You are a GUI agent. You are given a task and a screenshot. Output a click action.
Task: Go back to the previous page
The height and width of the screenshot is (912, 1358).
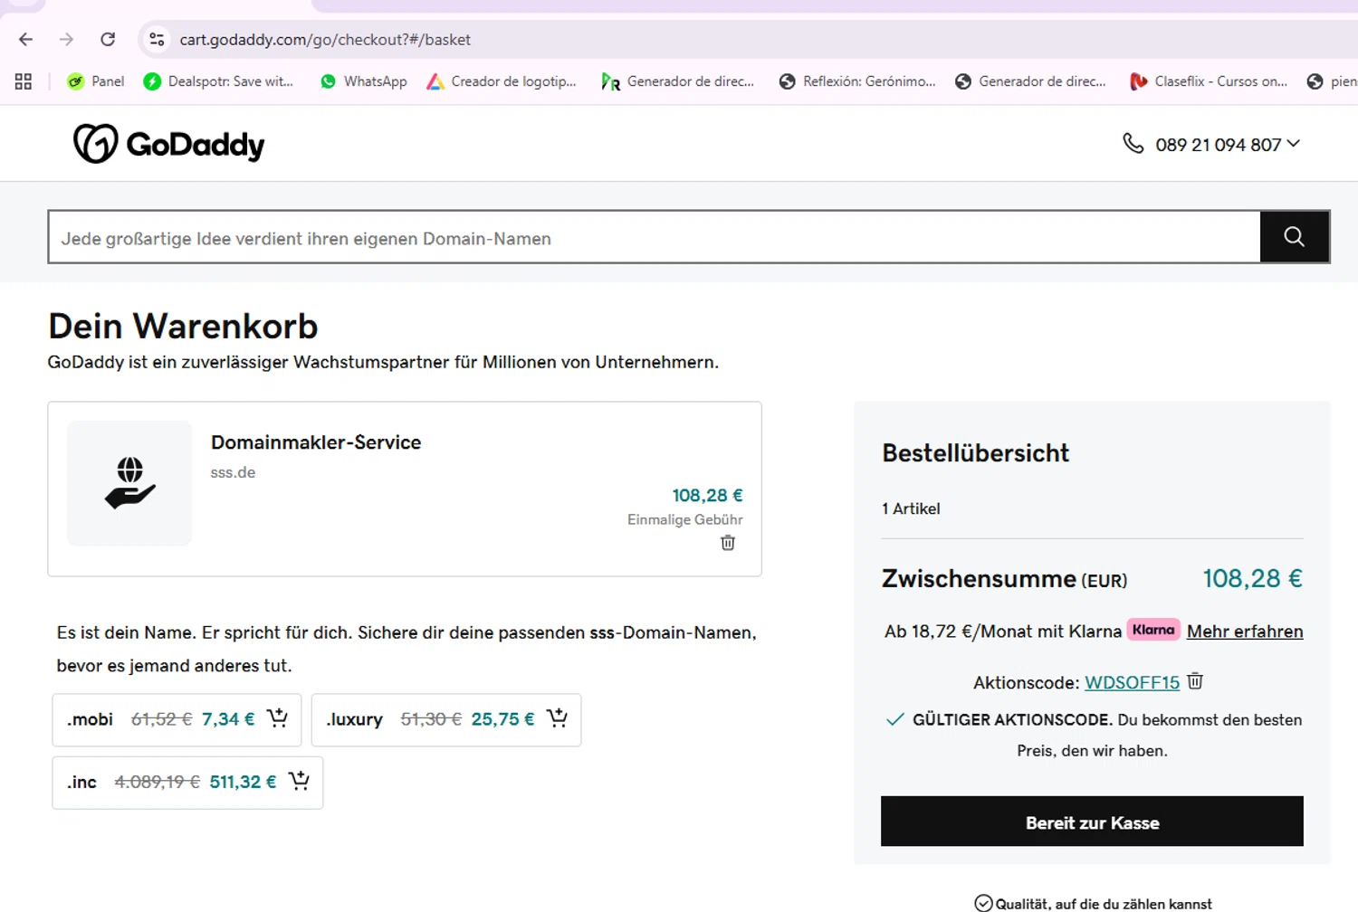(x=25, y=39)
